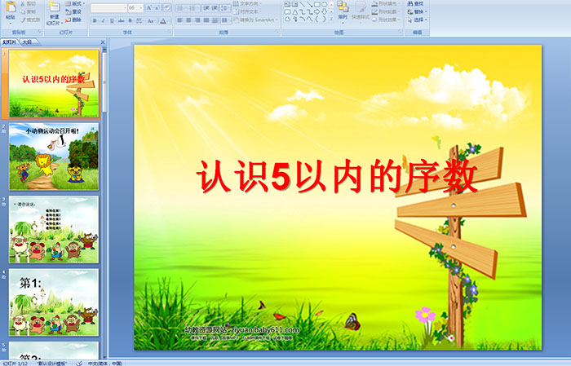Open the Select dropdown in editing group
571x366 pixels.
point(418,20)
